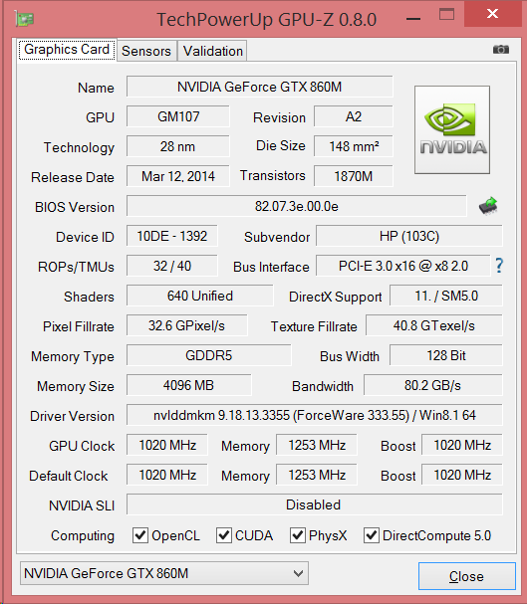Click the NVIDIA logo image
Screen dimensions: 527x604
[x=452, y=129]
